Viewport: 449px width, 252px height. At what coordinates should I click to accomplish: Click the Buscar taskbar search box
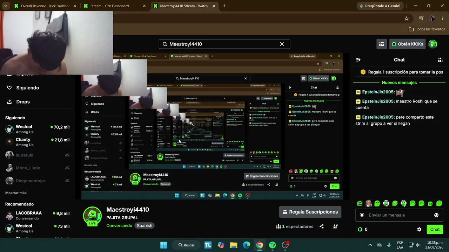pos(186,245)
